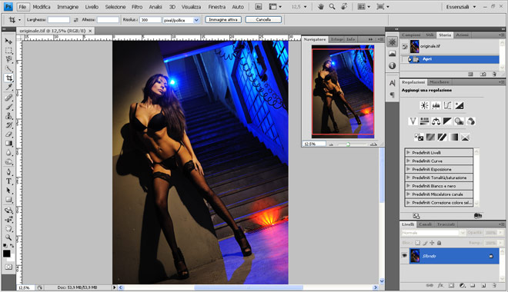Toggle history brush source for Apri state

pyautogui.click(x=409, y=59)
